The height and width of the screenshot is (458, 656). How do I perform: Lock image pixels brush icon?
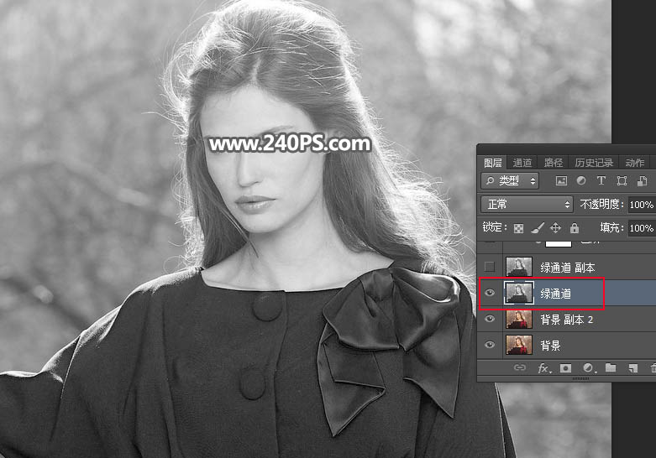(538, 228)
